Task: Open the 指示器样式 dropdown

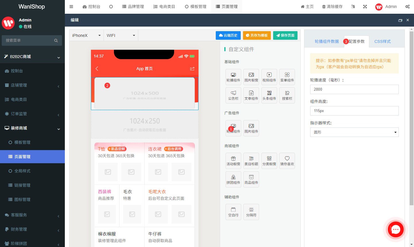Action: 354,132
